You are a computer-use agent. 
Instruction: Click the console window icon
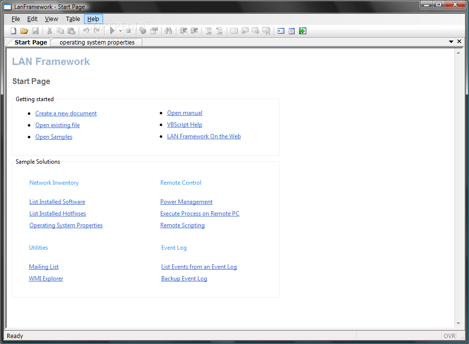point(281,31)
